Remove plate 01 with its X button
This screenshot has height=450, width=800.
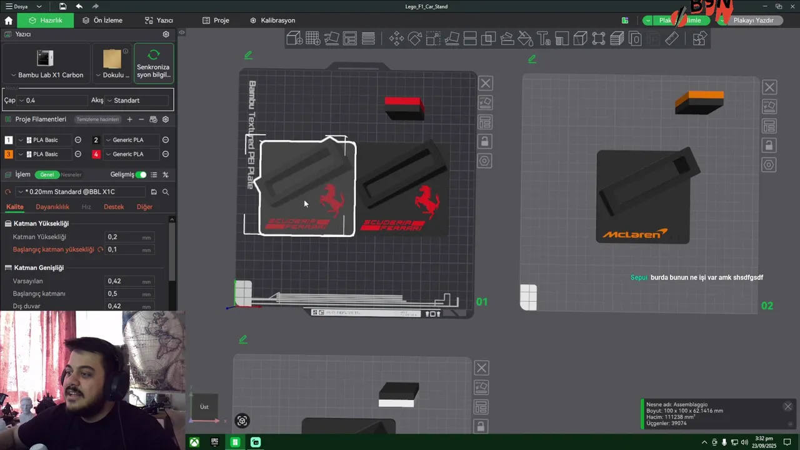pyautogui.click(x=485, y=83)
